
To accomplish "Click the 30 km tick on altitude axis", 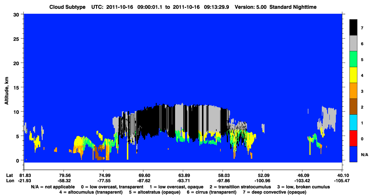I will pyautogui.click(x=18, y=14).
